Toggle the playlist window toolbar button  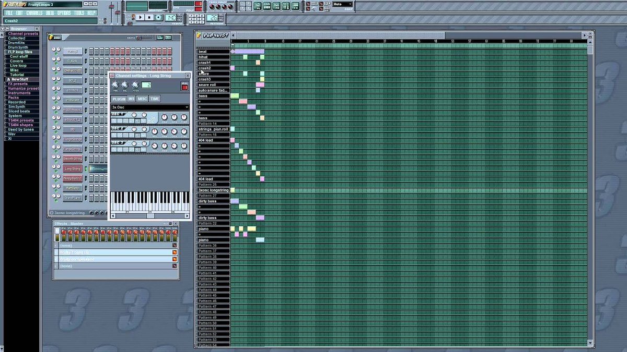pyautogui.click(x=258, y=6)
